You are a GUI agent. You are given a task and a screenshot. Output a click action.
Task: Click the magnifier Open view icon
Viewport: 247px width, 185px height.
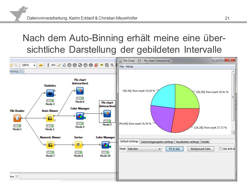pos(112,65)
